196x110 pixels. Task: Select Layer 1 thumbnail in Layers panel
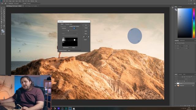coord(178,83)
